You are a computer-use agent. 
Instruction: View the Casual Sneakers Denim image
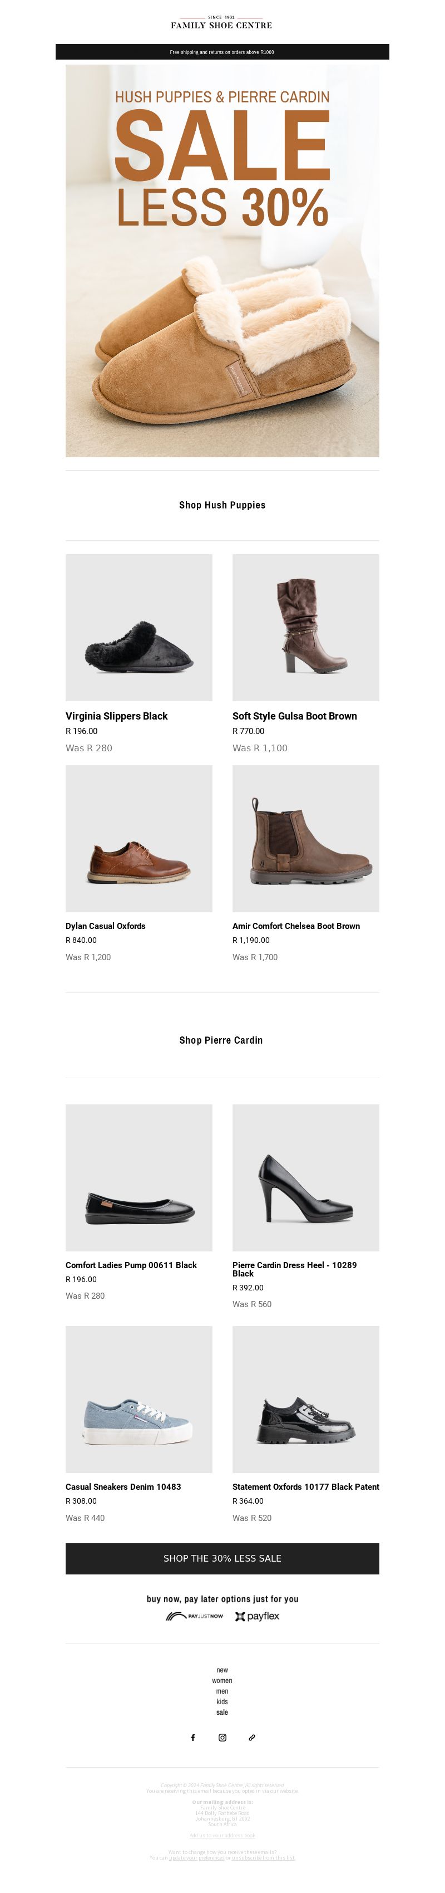click(139, 1399)
